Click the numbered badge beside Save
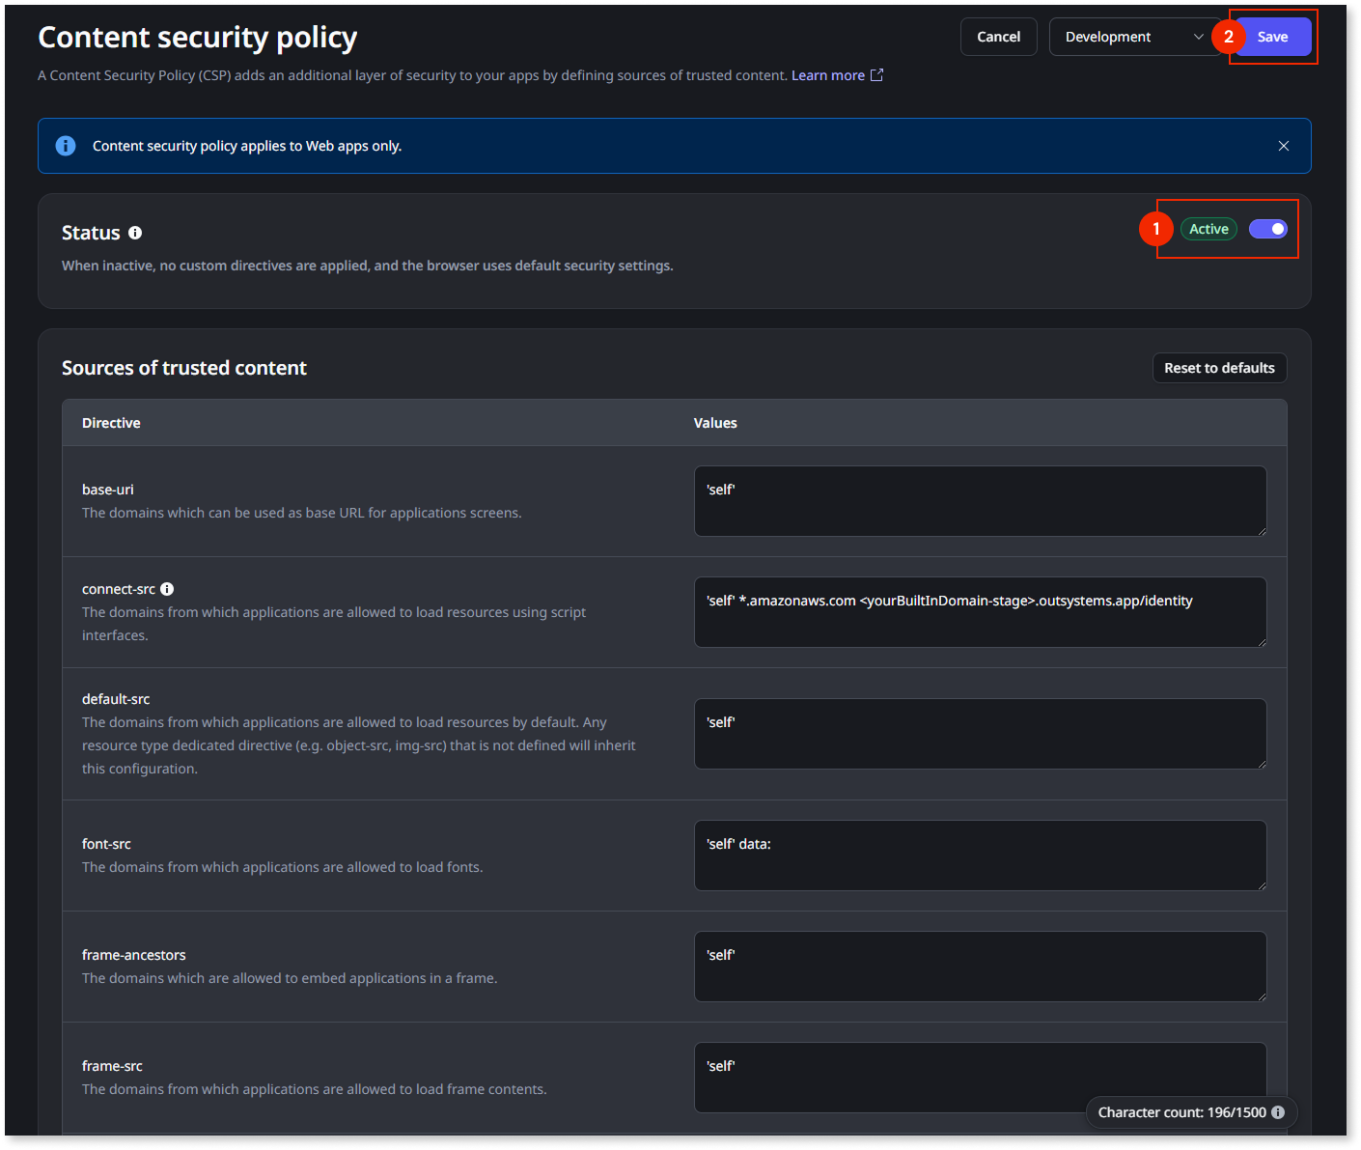This screenshot has height=1150, width=1361. point(1229,36)
